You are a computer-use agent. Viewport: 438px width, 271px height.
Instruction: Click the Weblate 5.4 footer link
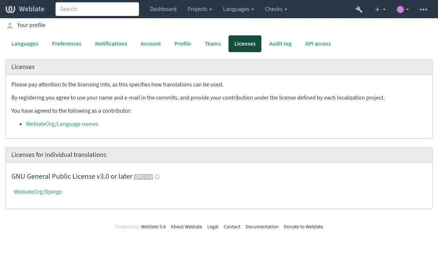point(153,227)
